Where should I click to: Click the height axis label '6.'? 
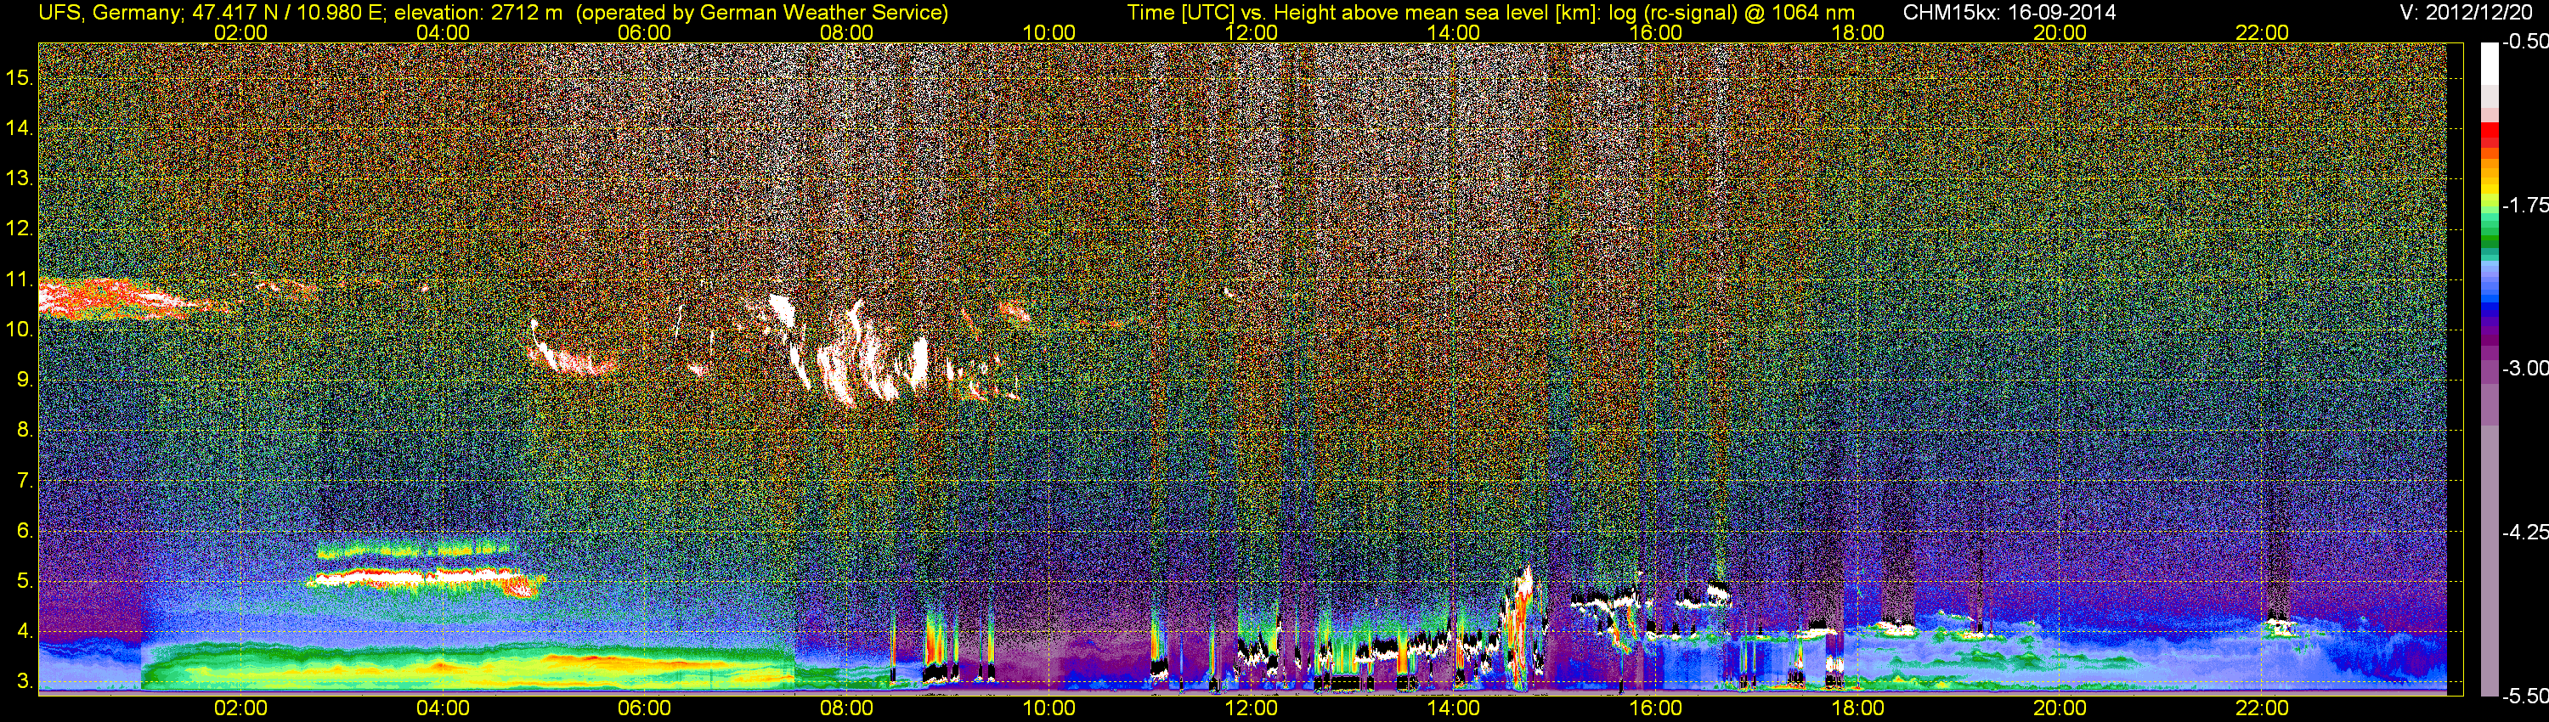pos(25,531)
